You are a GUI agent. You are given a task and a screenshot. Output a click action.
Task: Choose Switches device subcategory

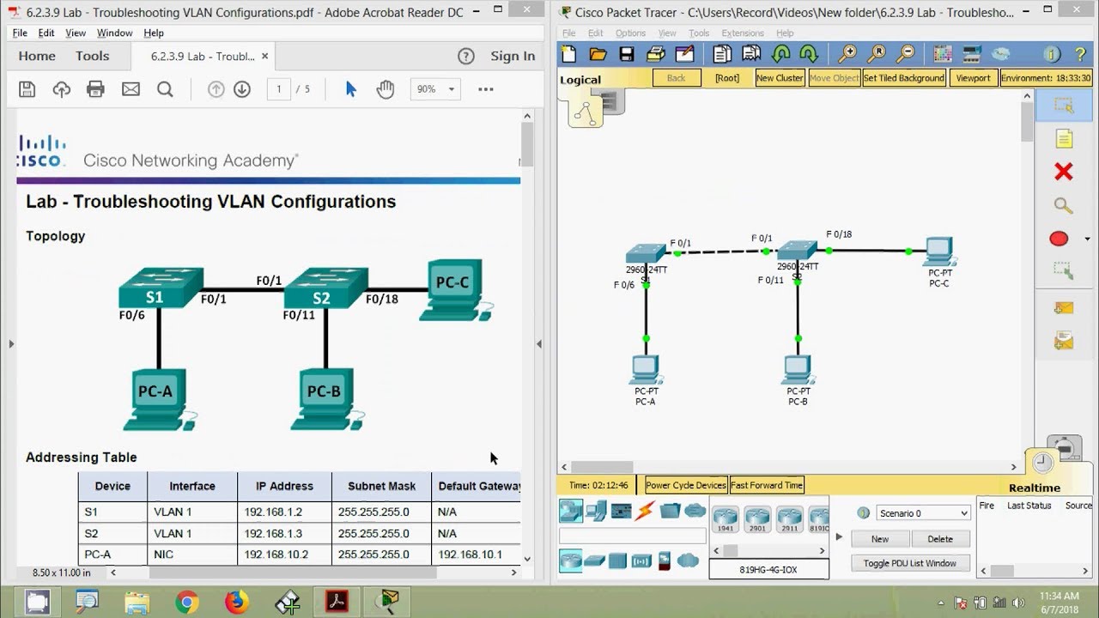pyautogui.click(x=594, y=561)
